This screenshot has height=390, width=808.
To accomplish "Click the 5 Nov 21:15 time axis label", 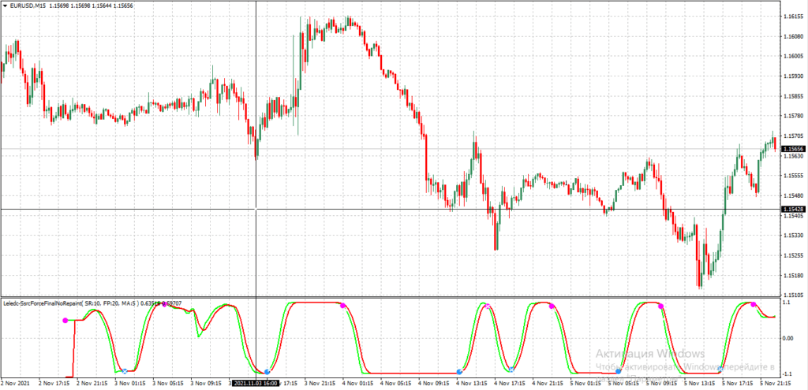I will (x=776, y=383).
